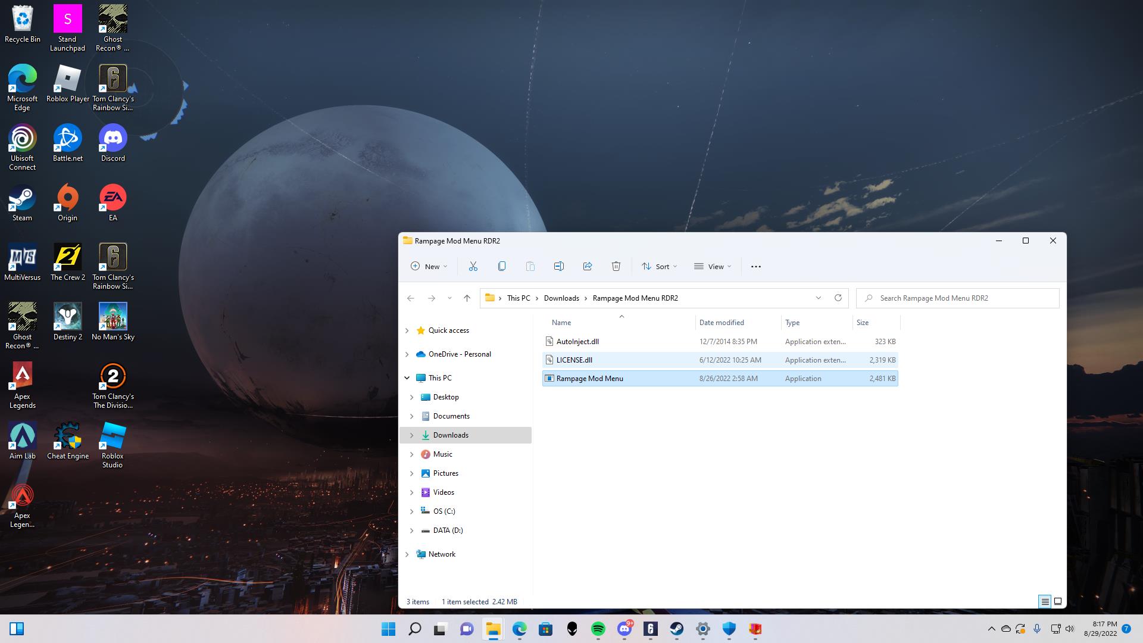Expand the Quick access tree node
Image resolution: width=1143 pixels, height=643 pixels.
pyautogui.click(x=407, y=330)
